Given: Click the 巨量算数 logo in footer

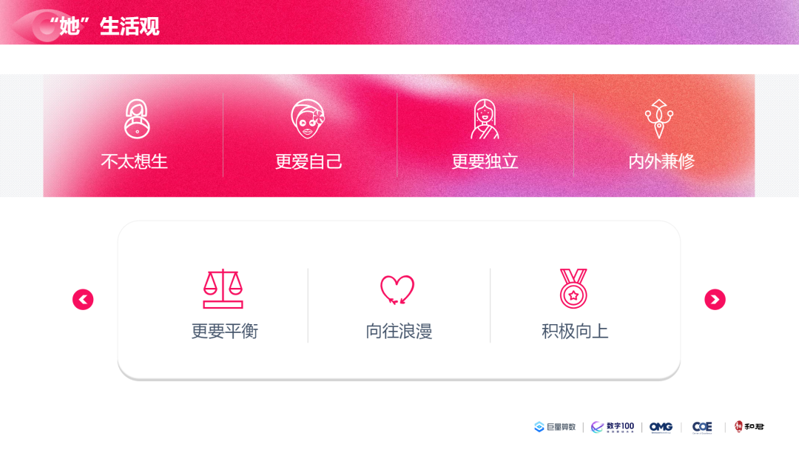Looking at the screenshot, I should 554,427.
